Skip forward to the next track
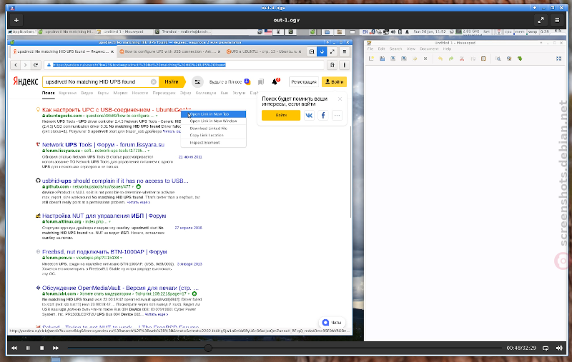 pyautogui.click(x=56, y=348)
